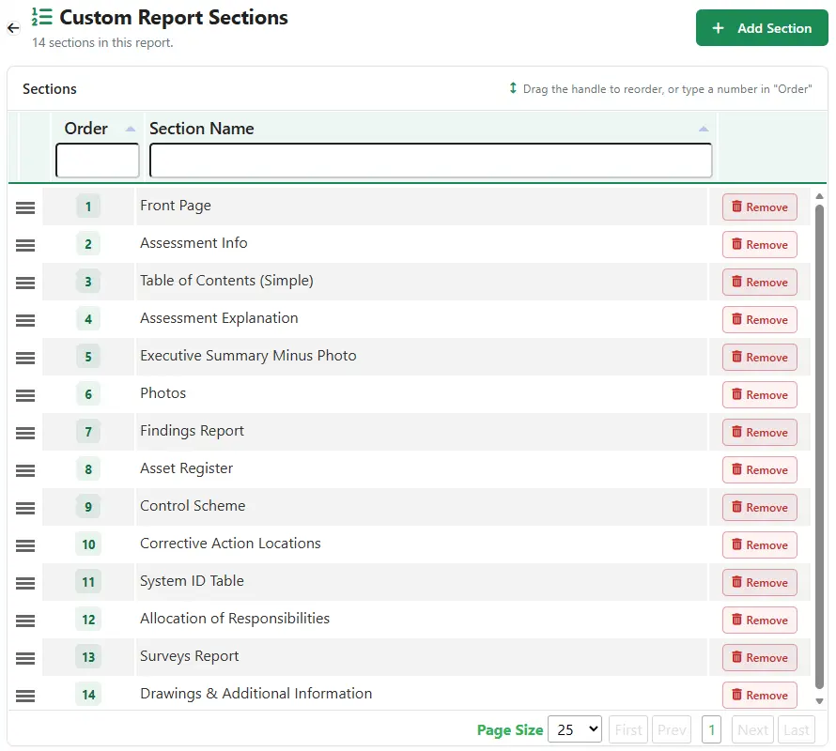Click the drag handle for System ID Table

pyautogui.click(x=25, y=583)
